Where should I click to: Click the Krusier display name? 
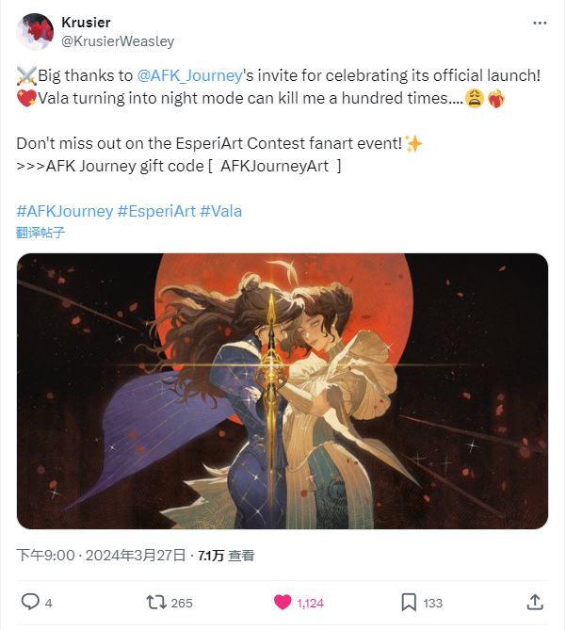[x=86, y=23]
